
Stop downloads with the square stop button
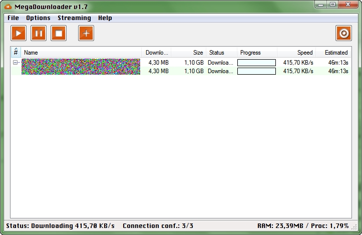[x=59, y=33]
